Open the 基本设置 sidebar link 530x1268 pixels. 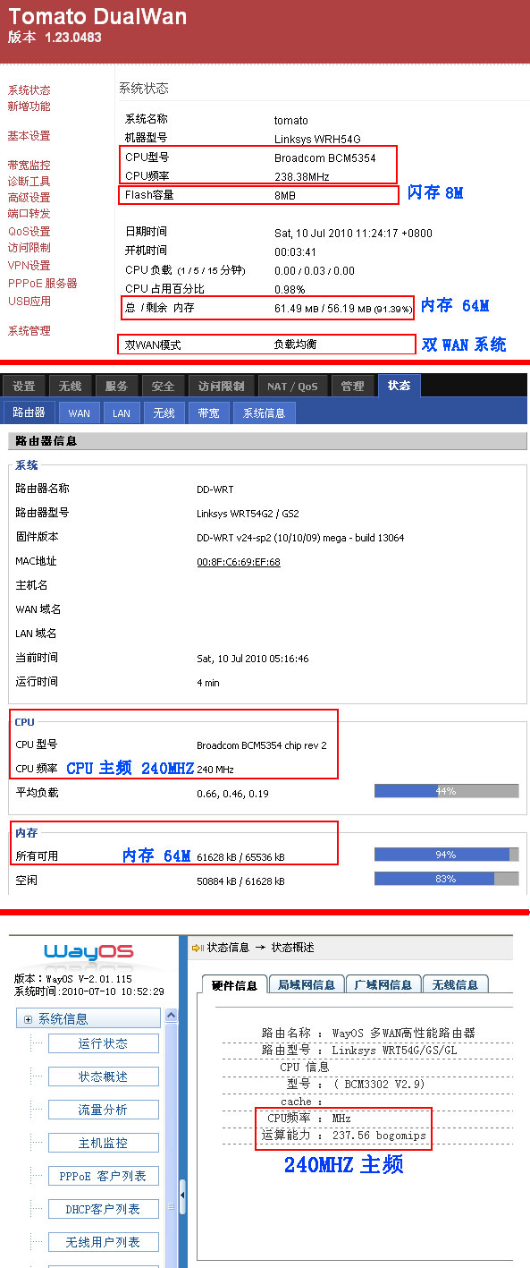point(29,136)
